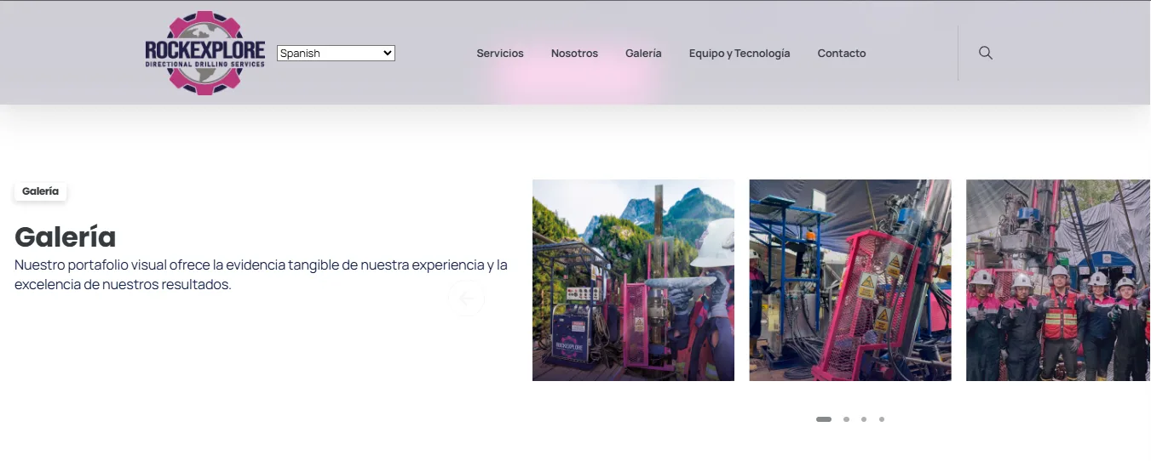Click the RockExplore gear logo
This screenshot has width=1151, height=461.
204,53
